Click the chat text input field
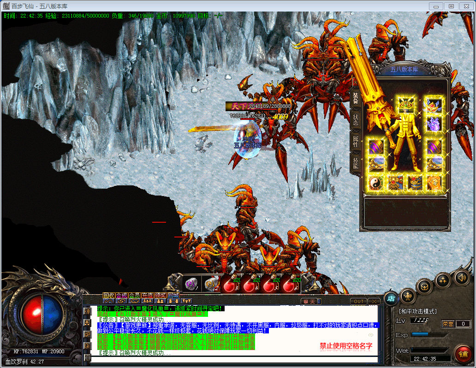The width and height of the screenshot is (476, 368). tap(234, 360)
